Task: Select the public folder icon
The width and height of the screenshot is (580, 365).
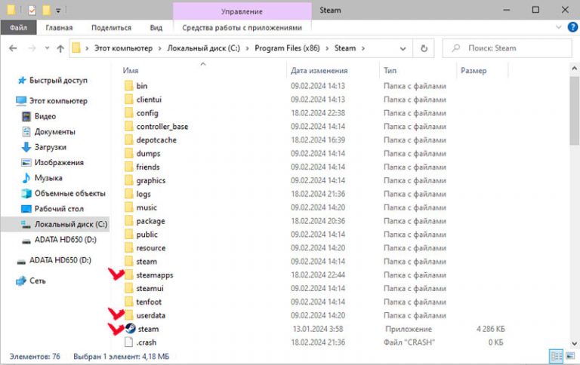Action: 128,235
